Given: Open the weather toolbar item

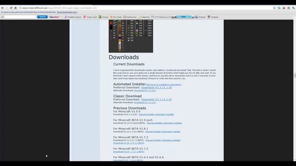Looking at the screenshot, I should pyautogui.click(x=161, y=17).
